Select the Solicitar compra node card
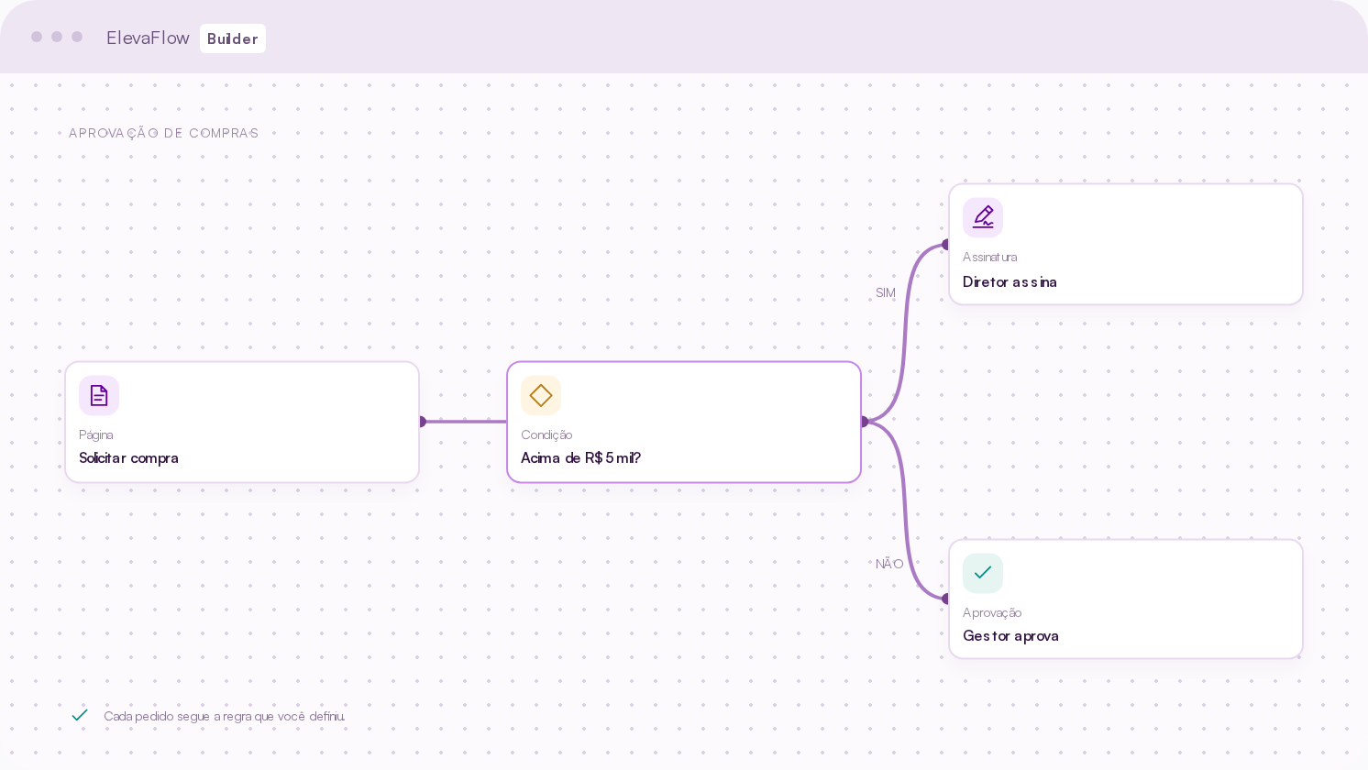The width and height of the screenshot is (1368, 770). [242, 422]
